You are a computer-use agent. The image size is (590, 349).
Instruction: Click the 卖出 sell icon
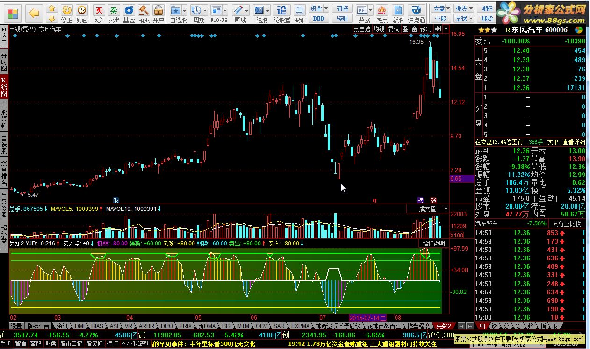[x=114, y=13]
